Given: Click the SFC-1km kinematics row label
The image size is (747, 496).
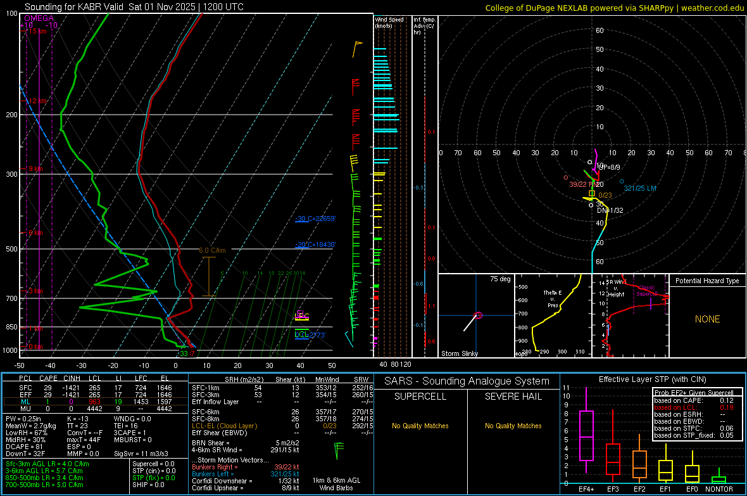Looking at the screenshot, I should [205, 388].
